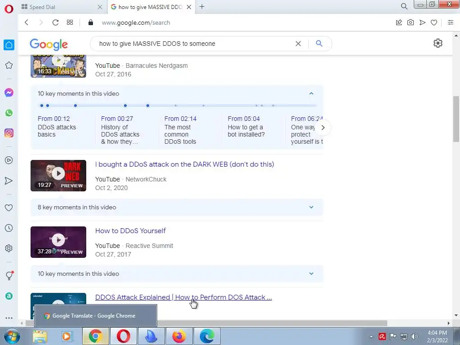Open the sidebar lightbulb tips icon

[9, 275]
